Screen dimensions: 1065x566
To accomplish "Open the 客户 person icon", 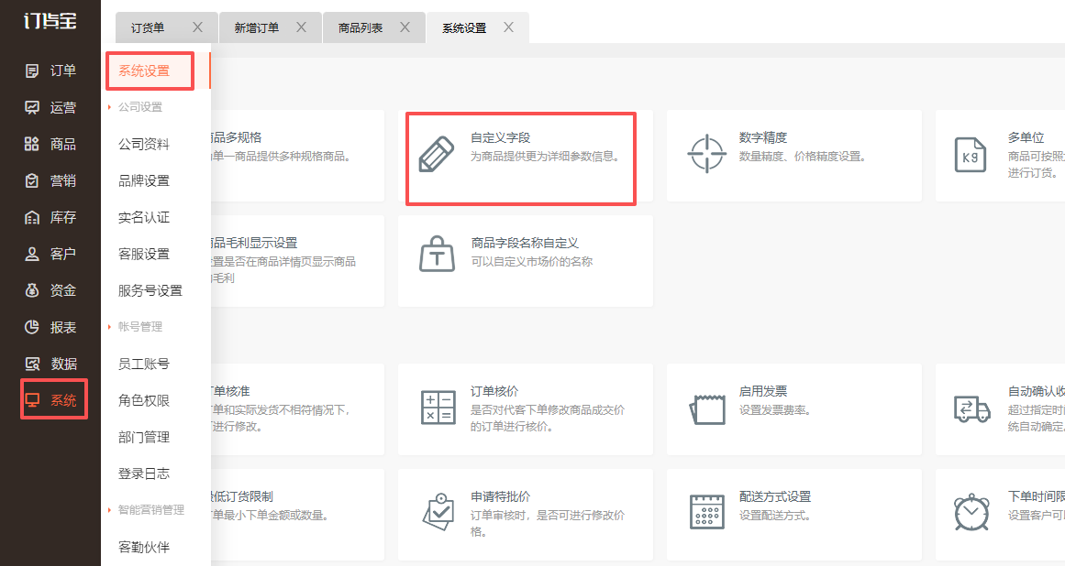I will point(32,254).
